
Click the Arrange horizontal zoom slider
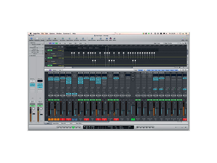coord(184,67)
